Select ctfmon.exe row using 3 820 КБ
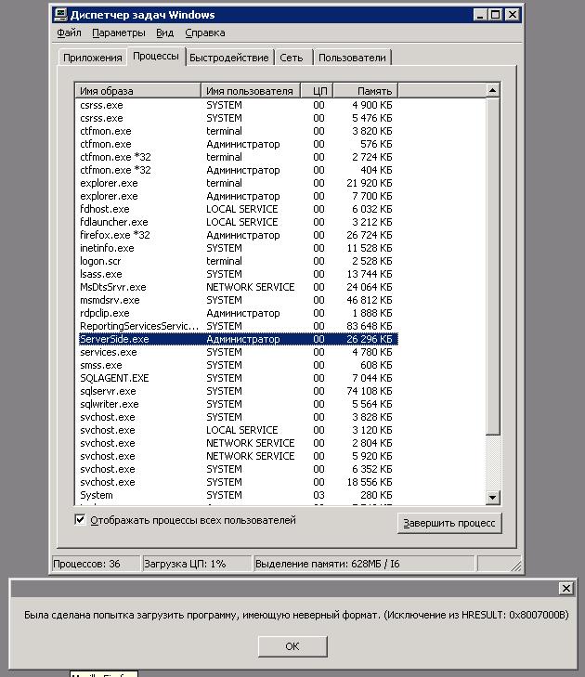The height and width of the screenshot is (677, 585). point(238,131)
